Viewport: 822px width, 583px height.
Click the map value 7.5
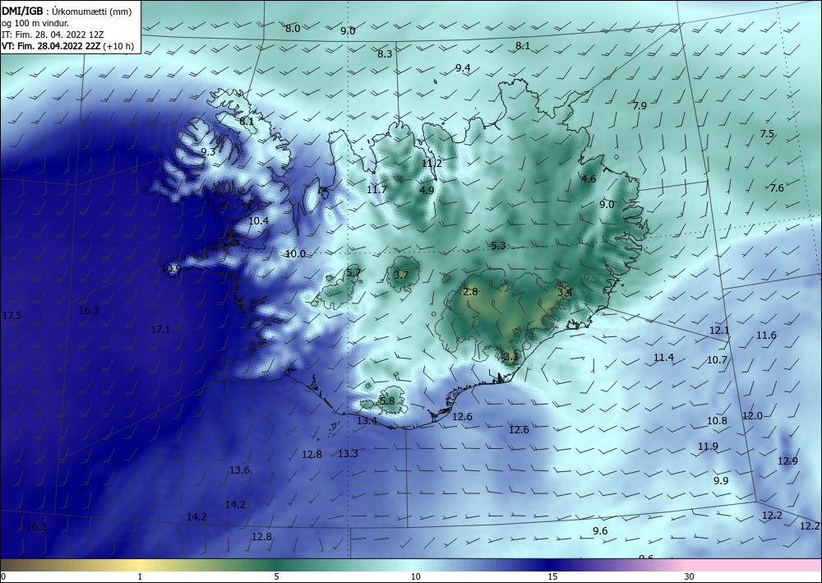[767, 134]
